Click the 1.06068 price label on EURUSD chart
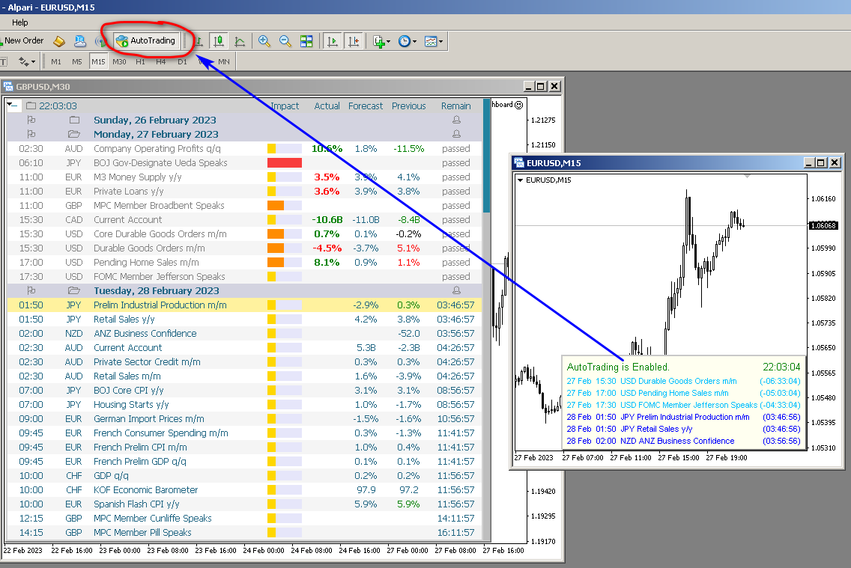This screenshot has width=851, height=568. [x=823, y=225]
